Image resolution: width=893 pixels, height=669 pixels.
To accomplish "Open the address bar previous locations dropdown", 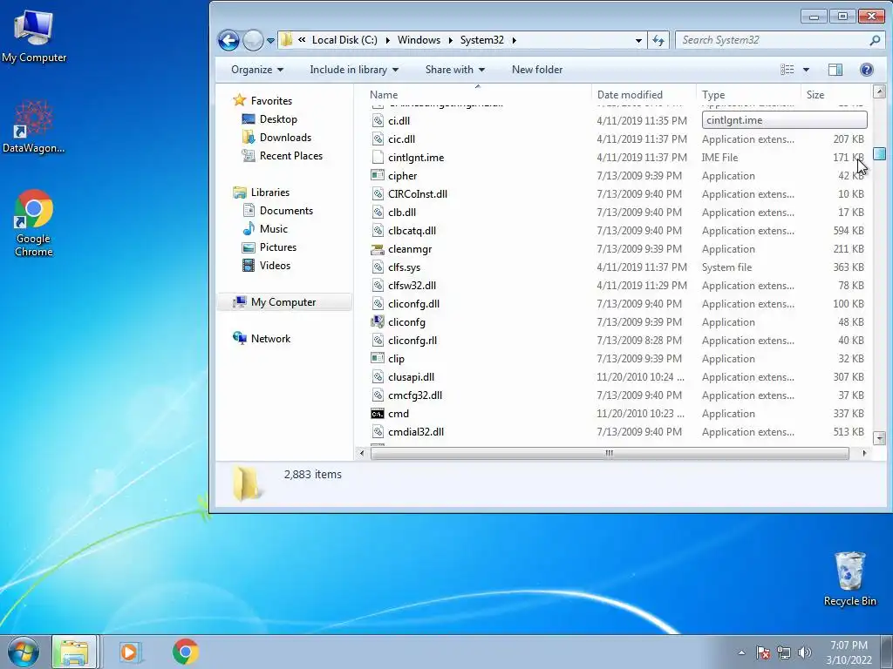I will tap(638, 40).
